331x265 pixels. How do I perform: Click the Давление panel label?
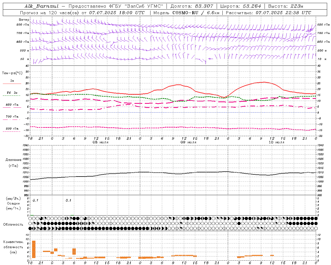tap(13, 160)
